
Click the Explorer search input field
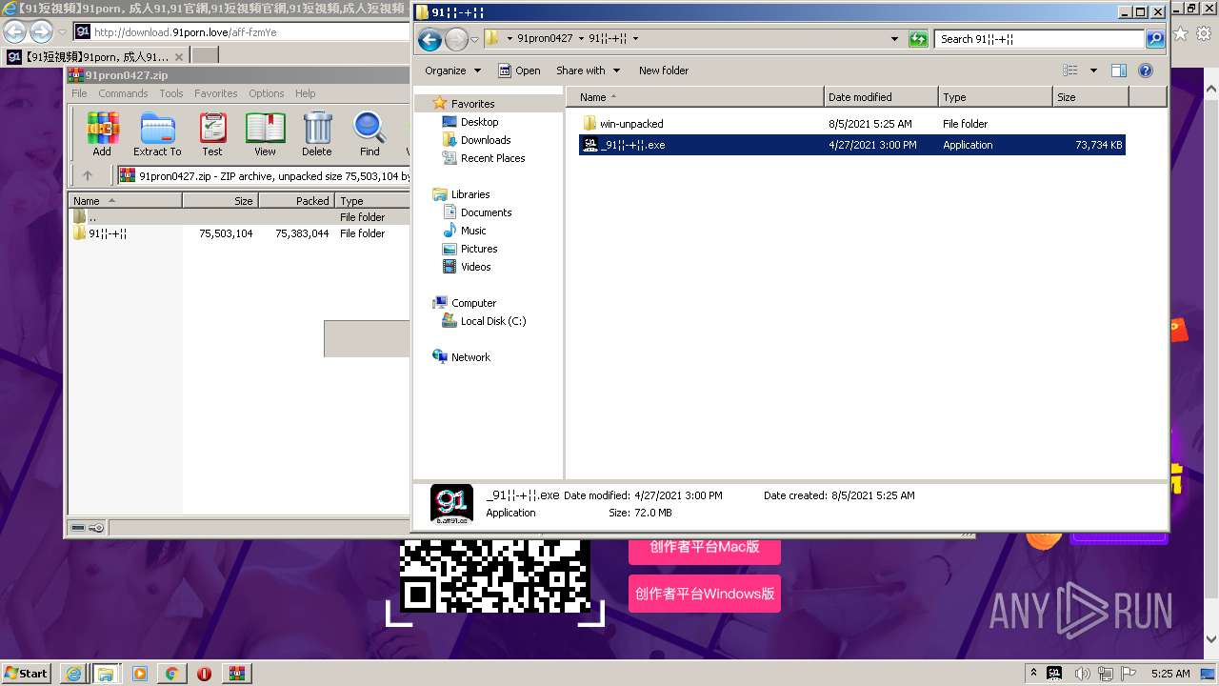pyautogui.click(x=1040, y=39)
